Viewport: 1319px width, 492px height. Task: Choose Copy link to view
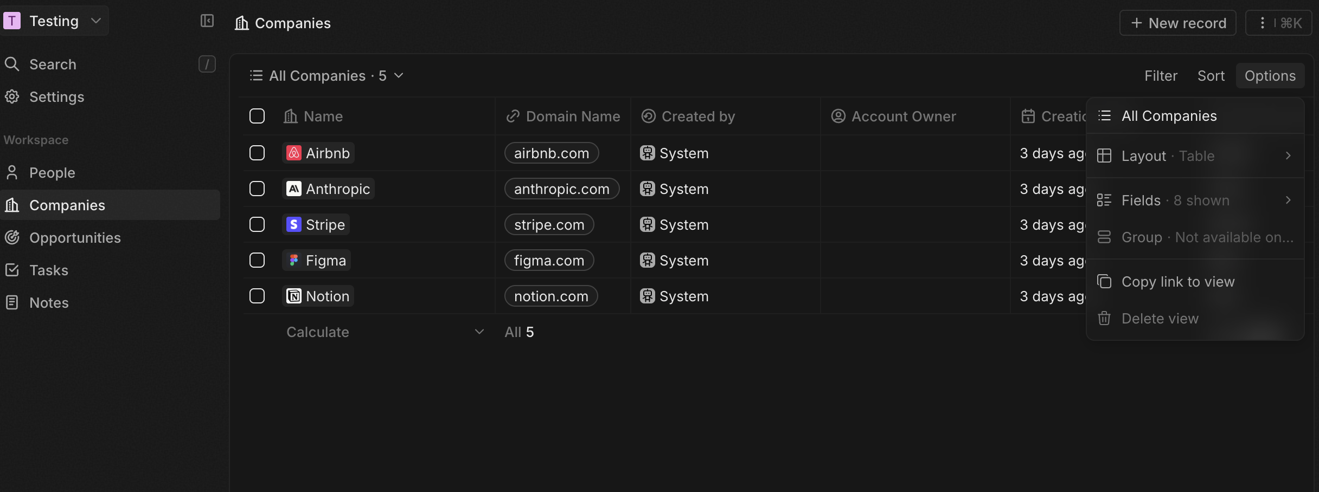pos(1195,282)
